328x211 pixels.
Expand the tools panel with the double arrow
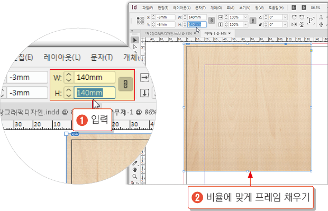[x=132, y=31]
